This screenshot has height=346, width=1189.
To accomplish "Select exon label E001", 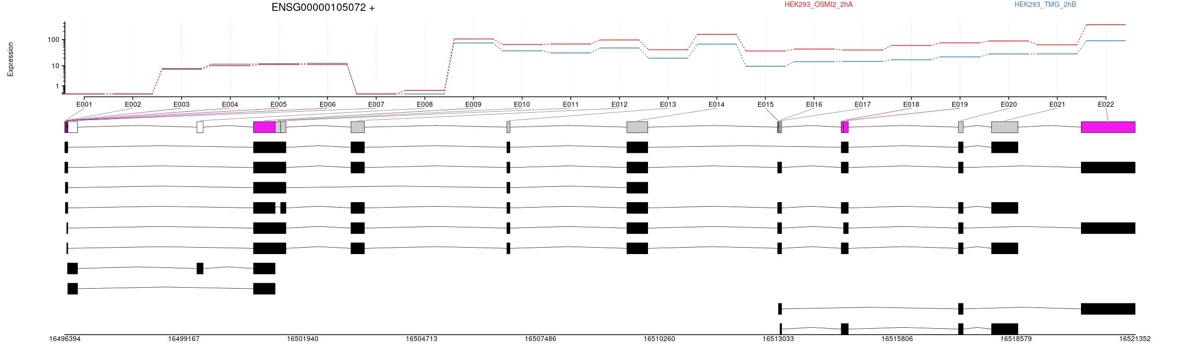I will (84, 104).
